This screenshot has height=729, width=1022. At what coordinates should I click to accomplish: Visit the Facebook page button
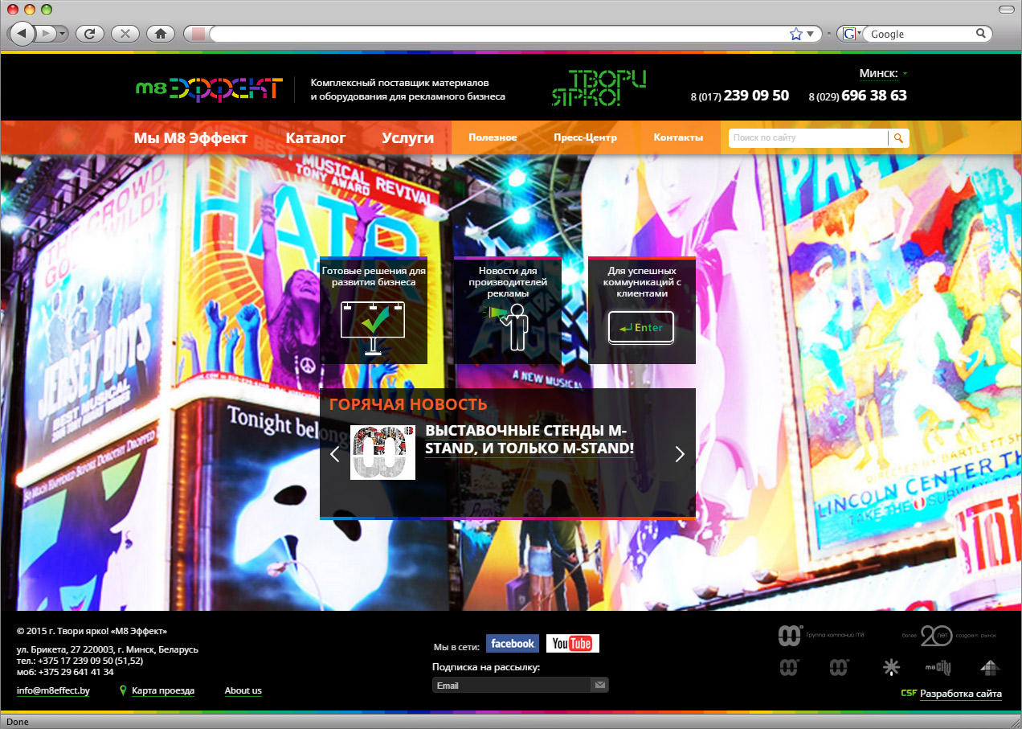click(513, 644)
